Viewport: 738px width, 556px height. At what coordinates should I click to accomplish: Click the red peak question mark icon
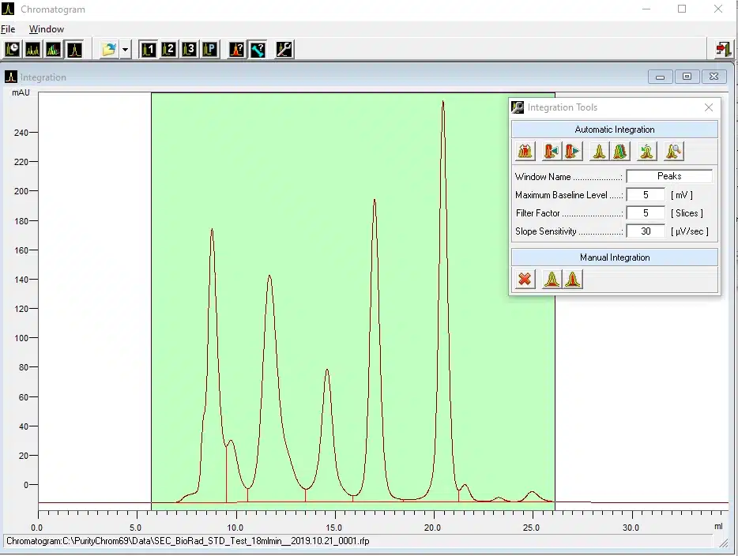coord(237,49)
